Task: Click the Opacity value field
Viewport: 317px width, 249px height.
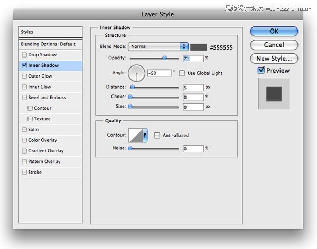Action: point(193,59)
